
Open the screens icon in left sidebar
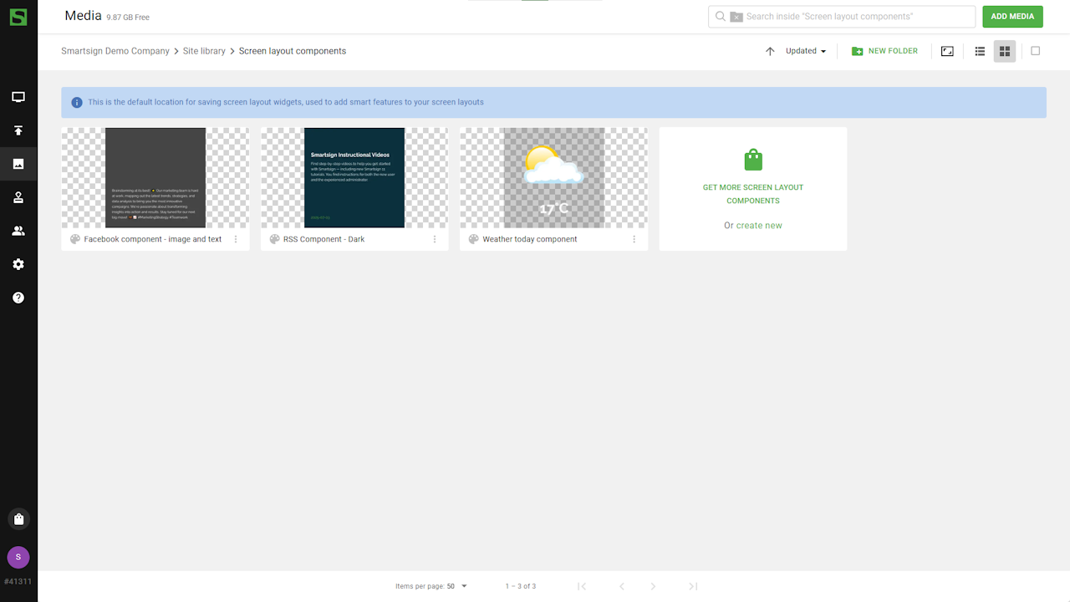(18, 97)
